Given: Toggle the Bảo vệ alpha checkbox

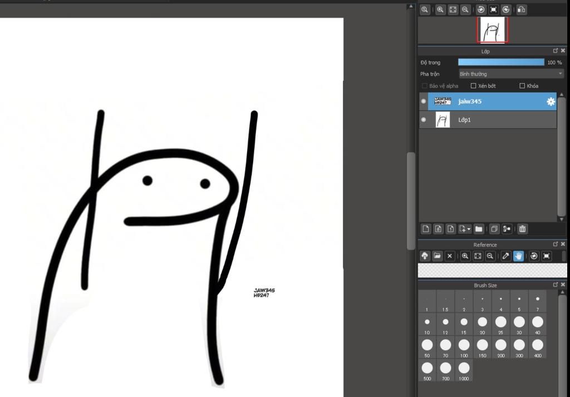Looking at the screenshot, I should [x=424, y=86].
